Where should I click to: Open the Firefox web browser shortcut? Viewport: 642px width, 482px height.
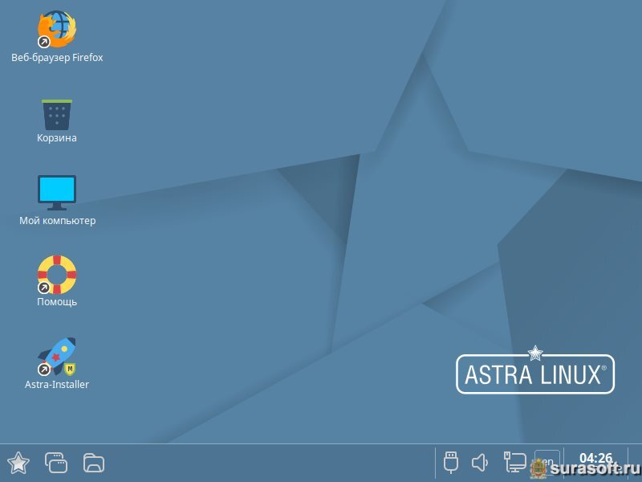tap(56, 29)
